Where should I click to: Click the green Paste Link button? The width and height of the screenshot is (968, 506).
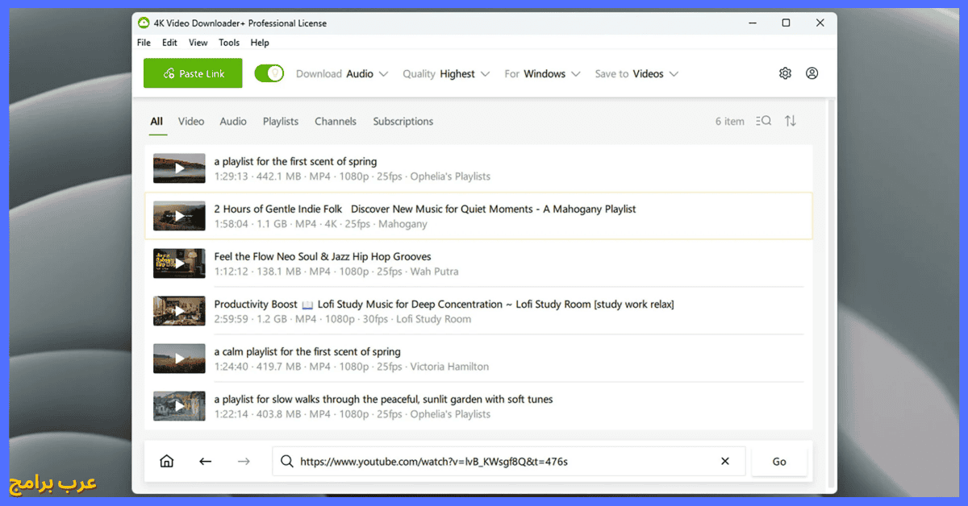tap(193, 73)
